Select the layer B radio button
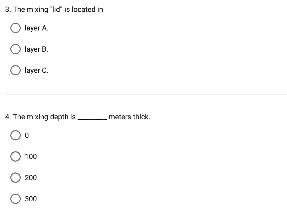Viewport: 287px width, 221px height. click(x=16, y=49)
